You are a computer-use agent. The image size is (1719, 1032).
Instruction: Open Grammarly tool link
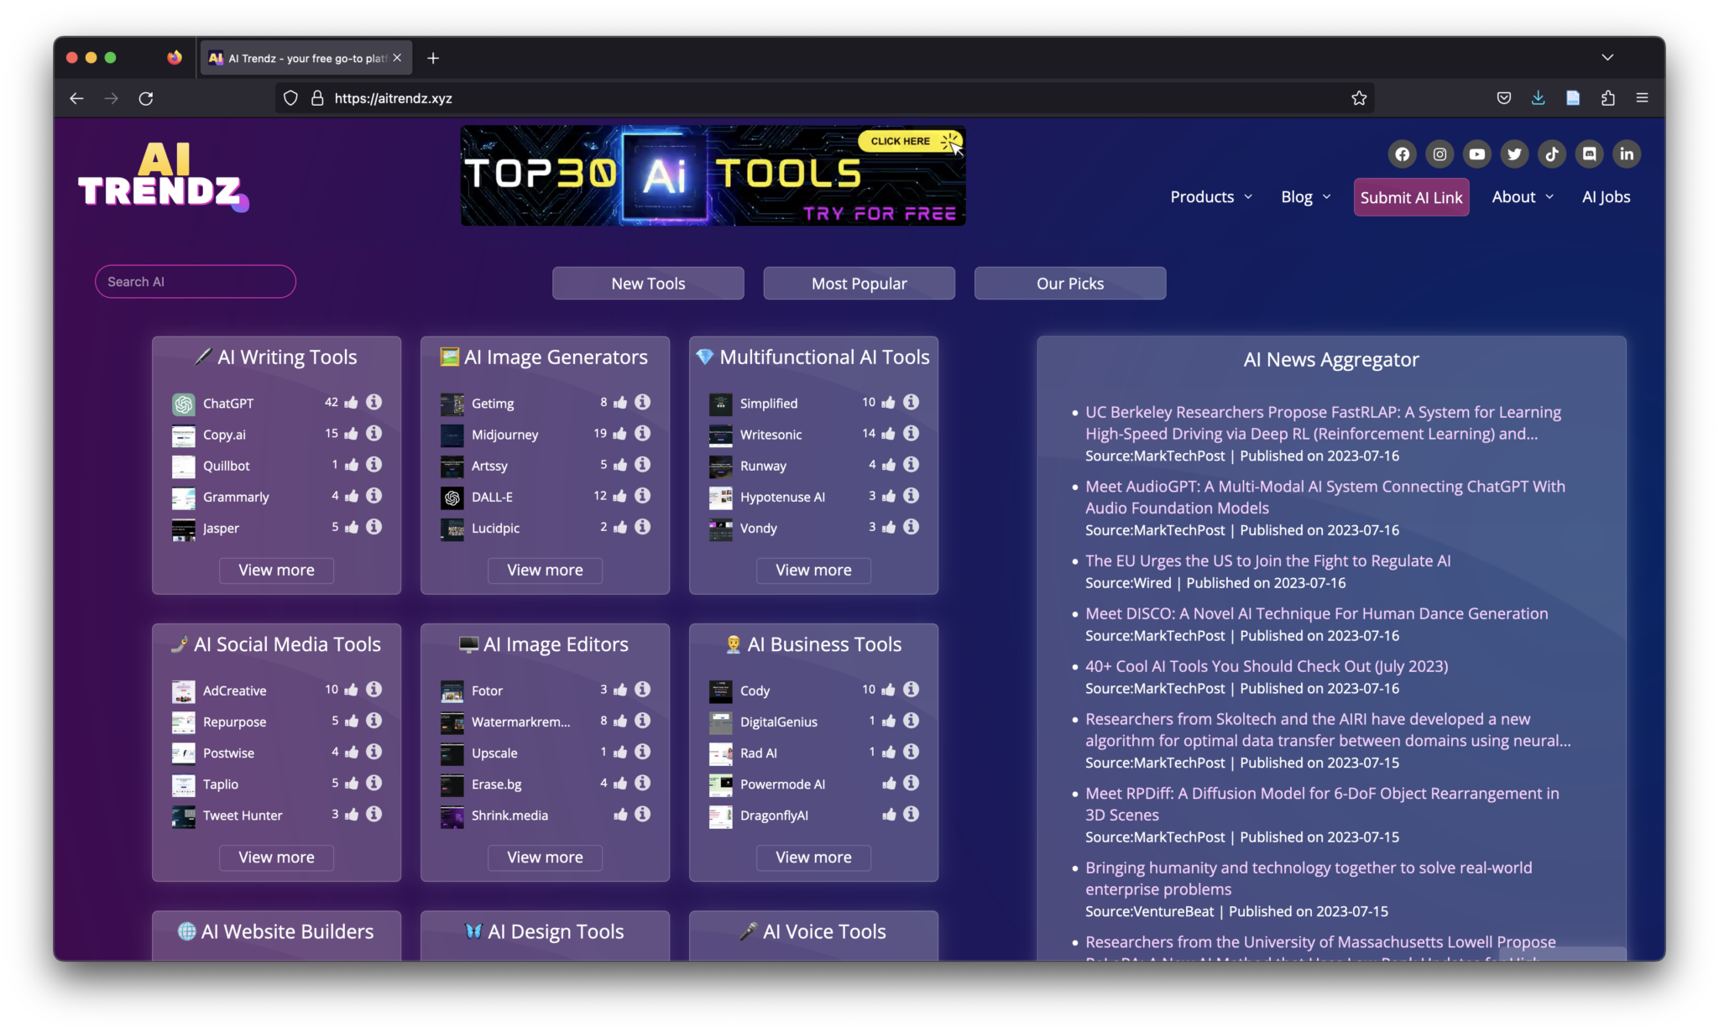(x=236, y=497)
